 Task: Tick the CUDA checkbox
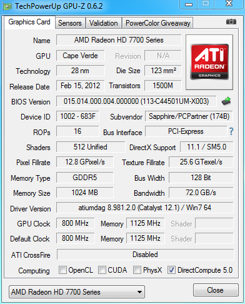(x=102, y=270)
